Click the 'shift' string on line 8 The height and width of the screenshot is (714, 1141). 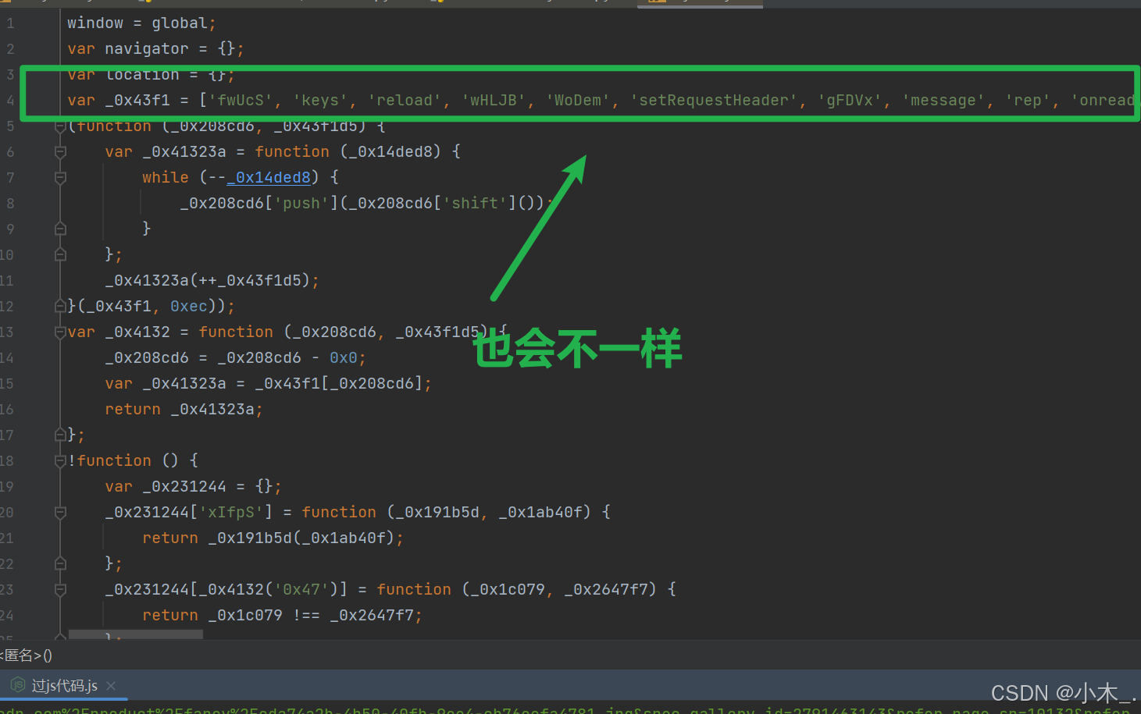[x=475, y=204]
